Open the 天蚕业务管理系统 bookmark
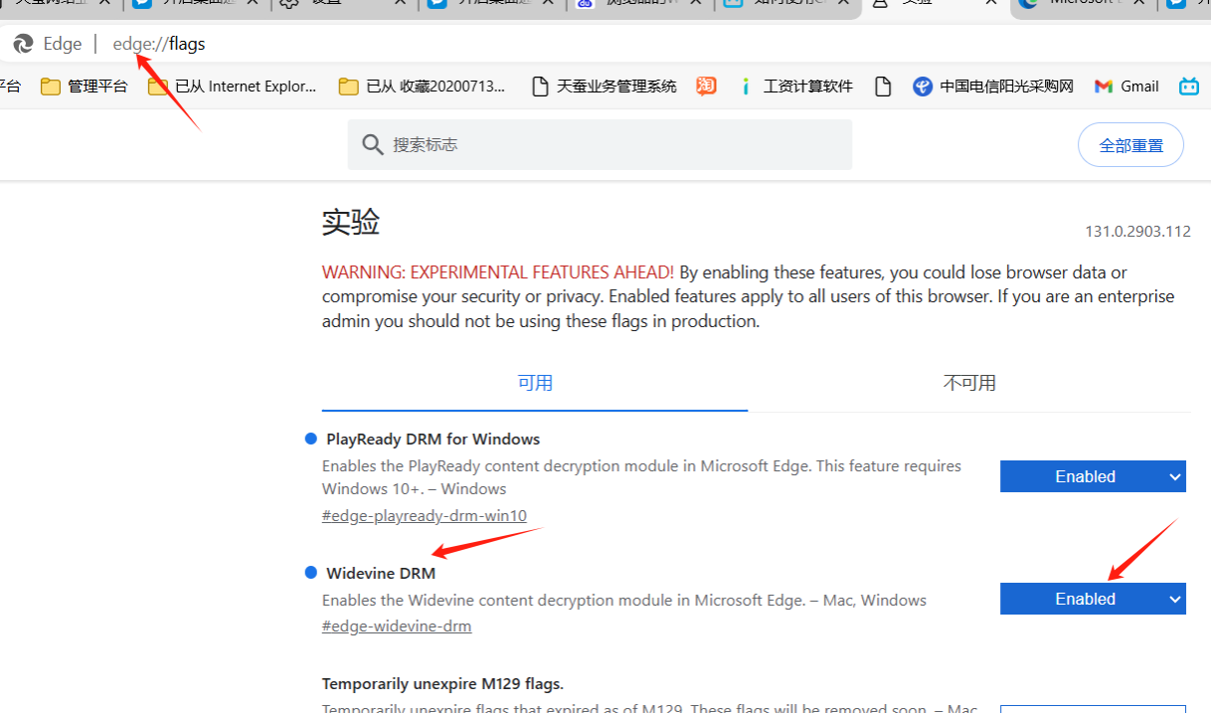Viewport: 1211px width, 714px height. 605,87
